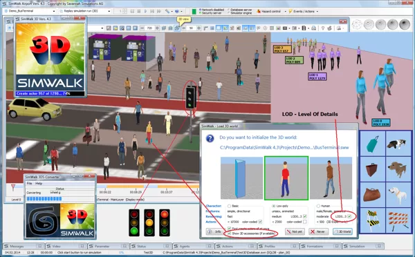Open Help menu in 3DS-Converter window
Viewport: 415px width, 257px height.
click(x=39, y=183)
